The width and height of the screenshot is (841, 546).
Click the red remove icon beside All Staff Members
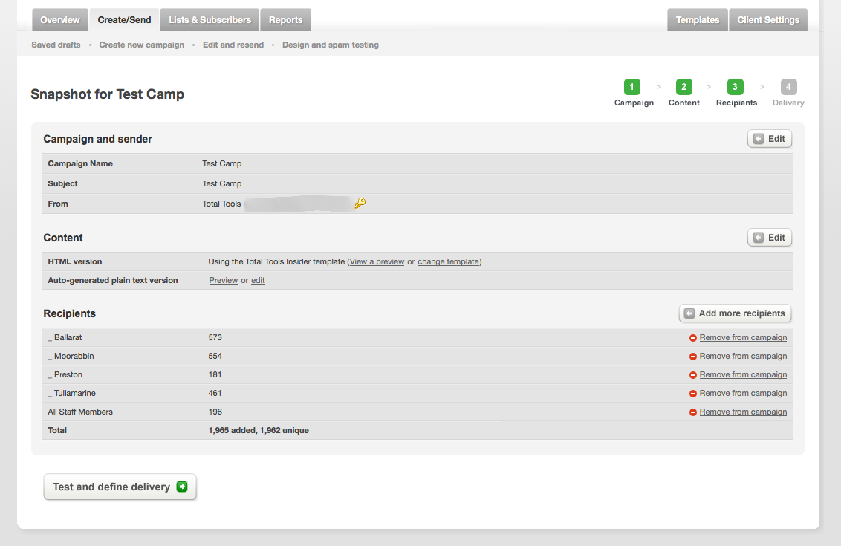692,412
